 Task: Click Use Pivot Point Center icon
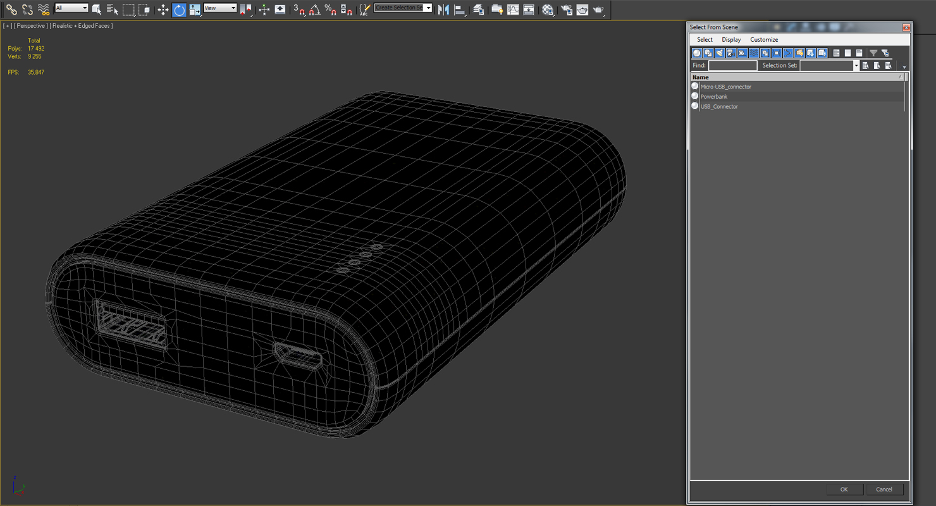[246, 9]
